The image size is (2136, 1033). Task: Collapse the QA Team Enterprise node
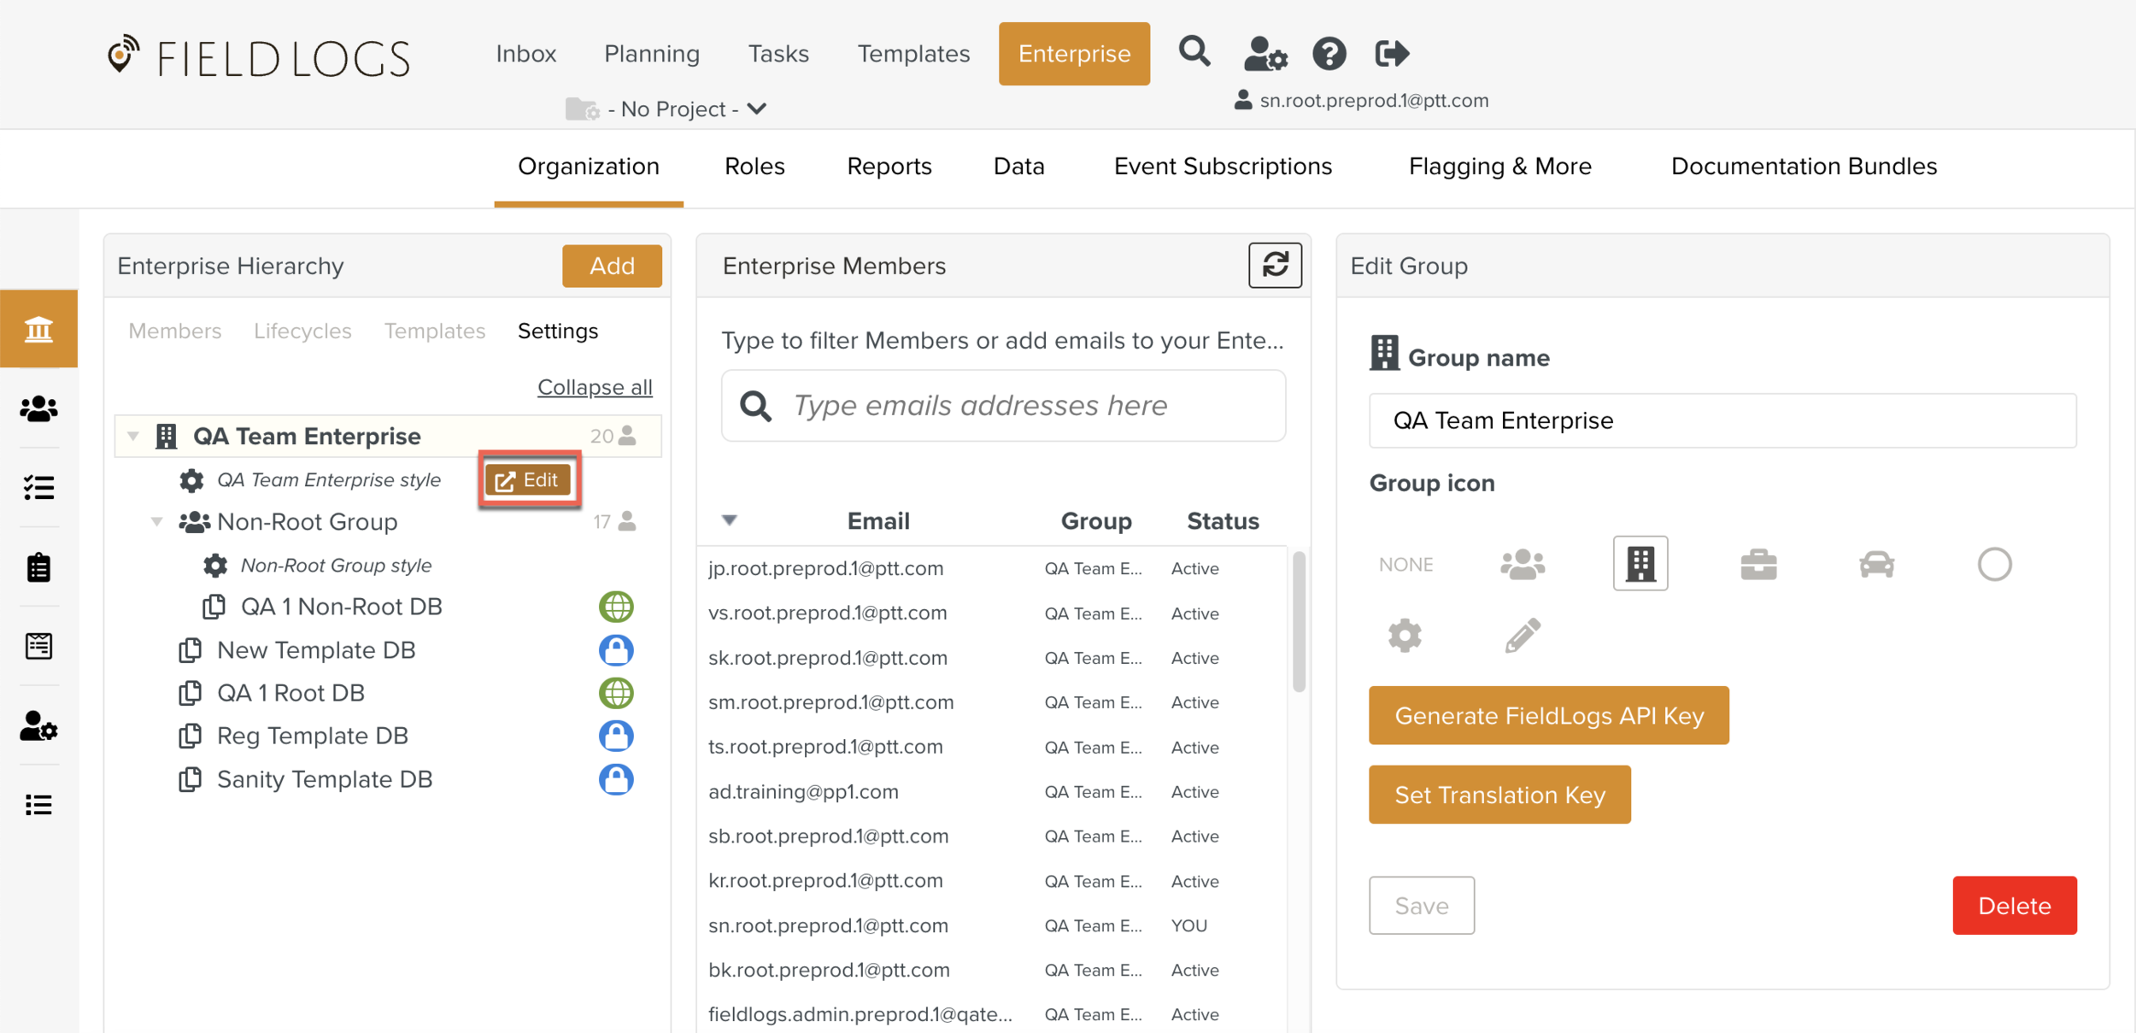[133, 436]
